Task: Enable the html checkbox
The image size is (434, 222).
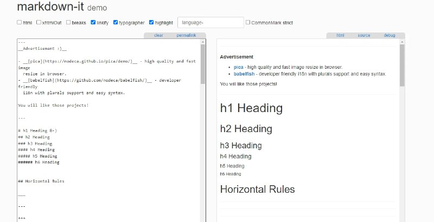Action: (20, 23)
